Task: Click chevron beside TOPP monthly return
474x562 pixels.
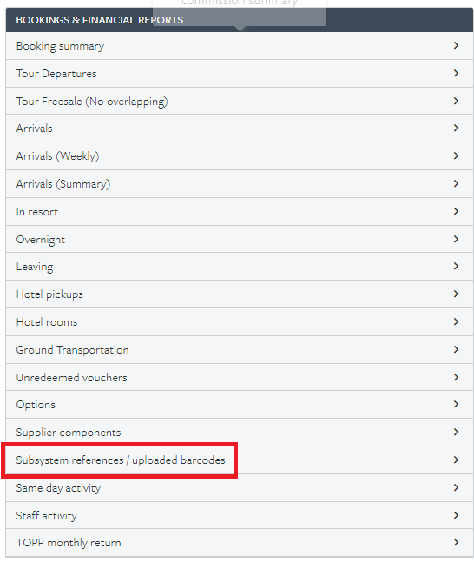Action: click(456, 542)
